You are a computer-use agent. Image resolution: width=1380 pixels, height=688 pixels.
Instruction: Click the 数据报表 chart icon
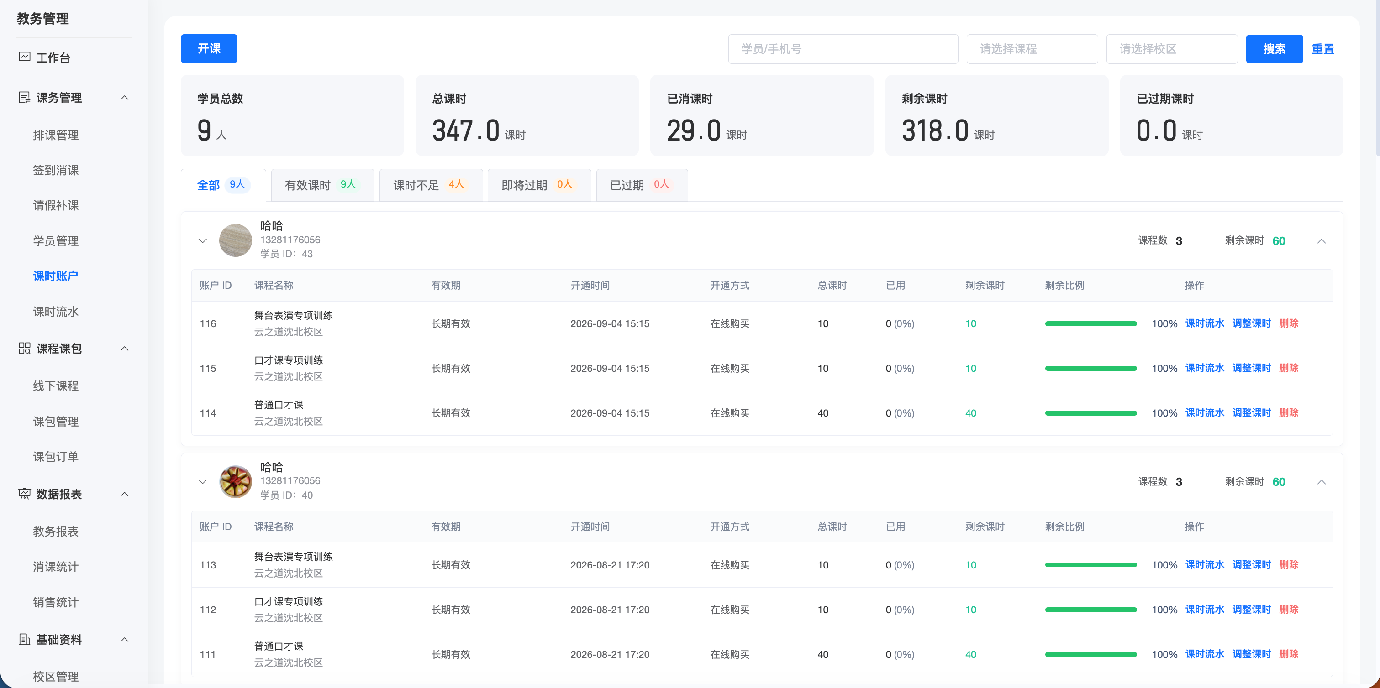pyautogui.click(x=24, y=494)
